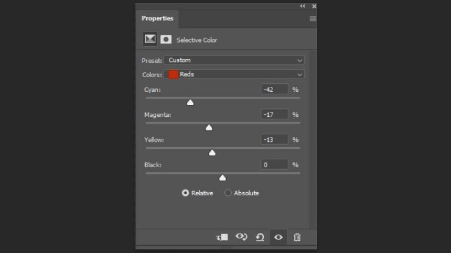Clip adjustment to layer below icon
Viewport: 451px width, 253px height.
coord(222,237)
